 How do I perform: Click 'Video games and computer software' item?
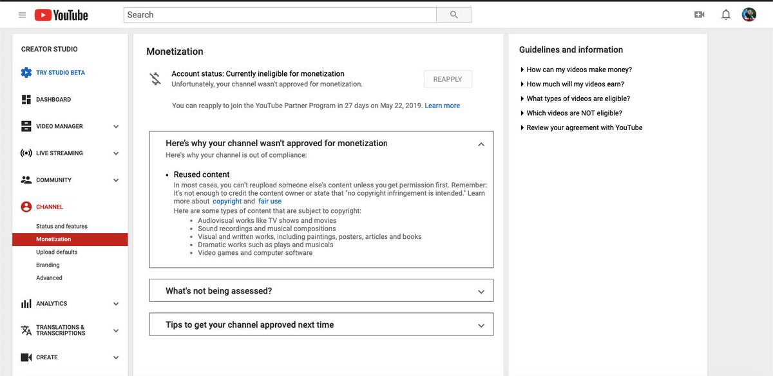point(255,253)
